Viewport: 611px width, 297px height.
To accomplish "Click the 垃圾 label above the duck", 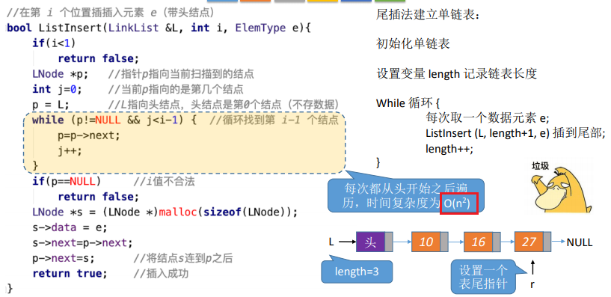I will 541,165.
